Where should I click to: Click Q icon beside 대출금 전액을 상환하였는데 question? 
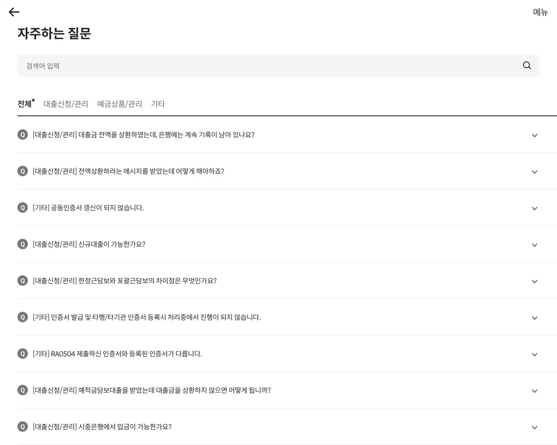pyautogui.click(x=23, y=135)
